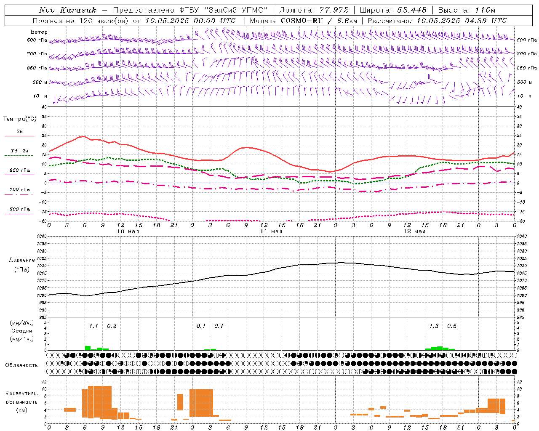The image size is (539, 431).
Task: Click the '11 мая' date label
Action: 271,231
